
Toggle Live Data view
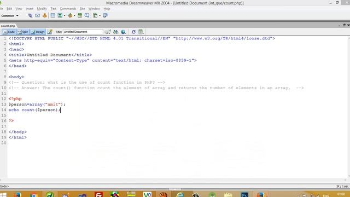click(50, 32)
